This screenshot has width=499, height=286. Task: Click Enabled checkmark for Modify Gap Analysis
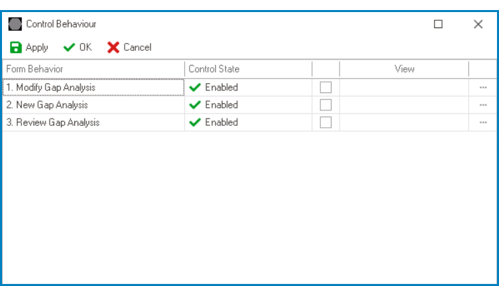196,88
